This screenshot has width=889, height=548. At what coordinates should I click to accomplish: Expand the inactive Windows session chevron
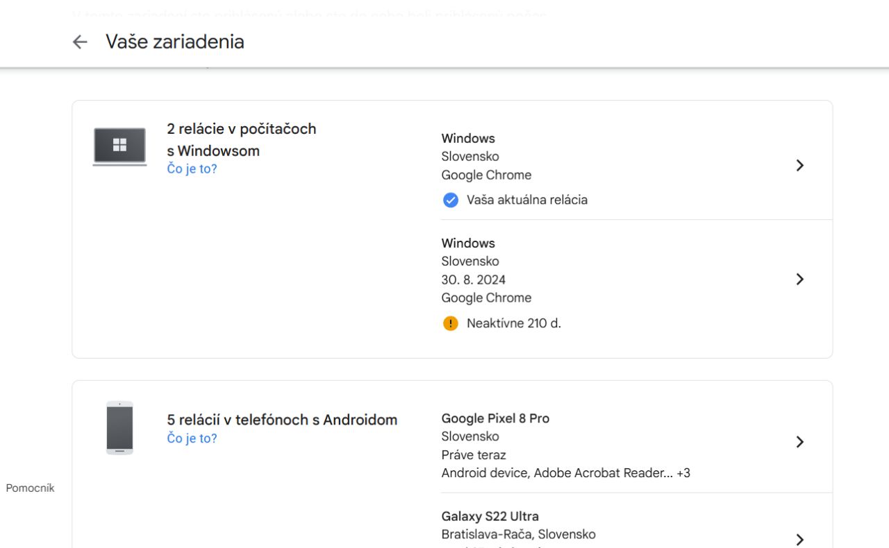tap(799, 279)
